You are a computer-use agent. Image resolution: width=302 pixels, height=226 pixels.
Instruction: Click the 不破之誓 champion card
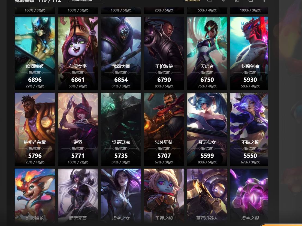(249, 129)
